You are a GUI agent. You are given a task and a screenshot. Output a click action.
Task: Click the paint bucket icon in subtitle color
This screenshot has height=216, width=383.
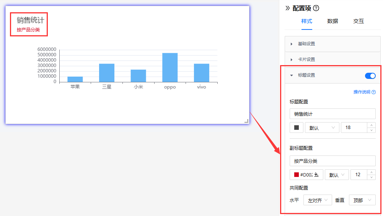(x=316, y=175)
